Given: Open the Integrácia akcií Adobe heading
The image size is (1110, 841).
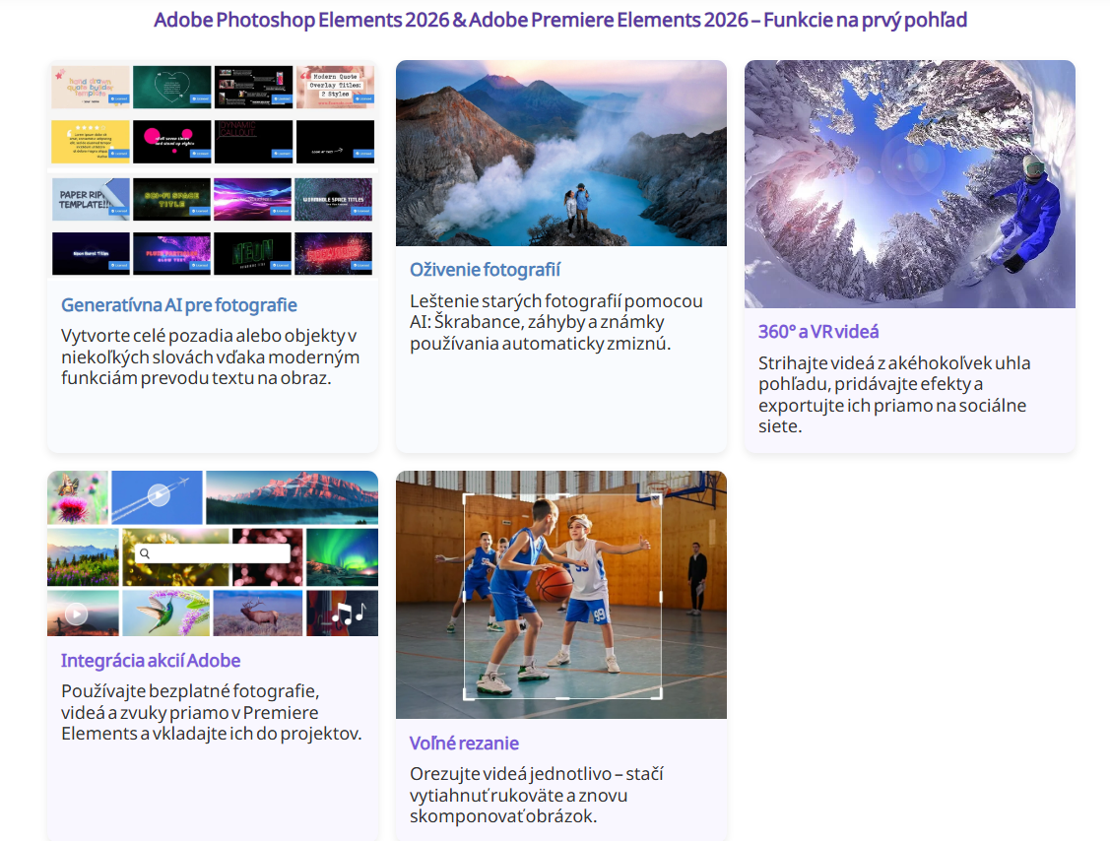Looking at the screenshot, I should 151,661.
